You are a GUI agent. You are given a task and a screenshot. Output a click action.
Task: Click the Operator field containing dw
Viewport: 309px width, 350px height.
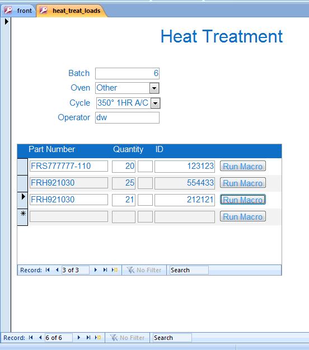click(x=128, y=117)
